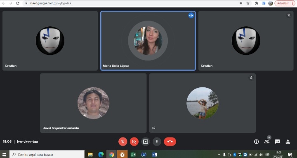Open the Chrome extensions puzzle icon
This screenshot has height=158, width=297.
tap(257, 3)
